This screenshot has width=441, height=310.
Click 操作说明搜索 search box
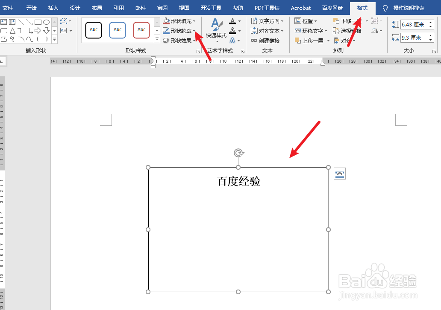tap(409, 8)
